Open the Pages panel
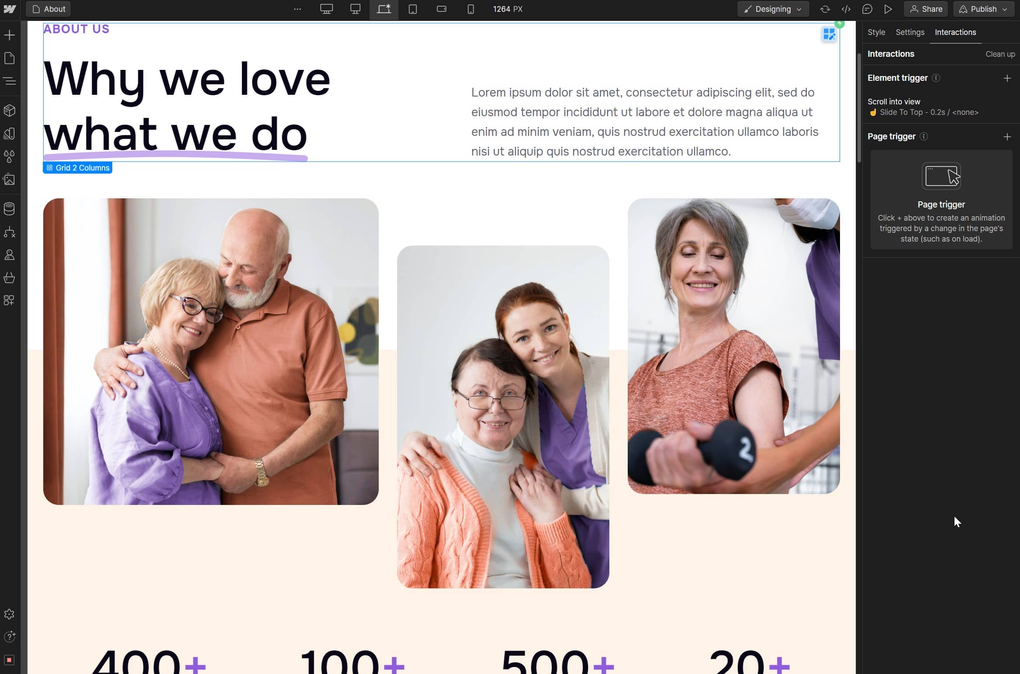The image size is (1020, 674). pyautogui.click(x=10, y=58)
